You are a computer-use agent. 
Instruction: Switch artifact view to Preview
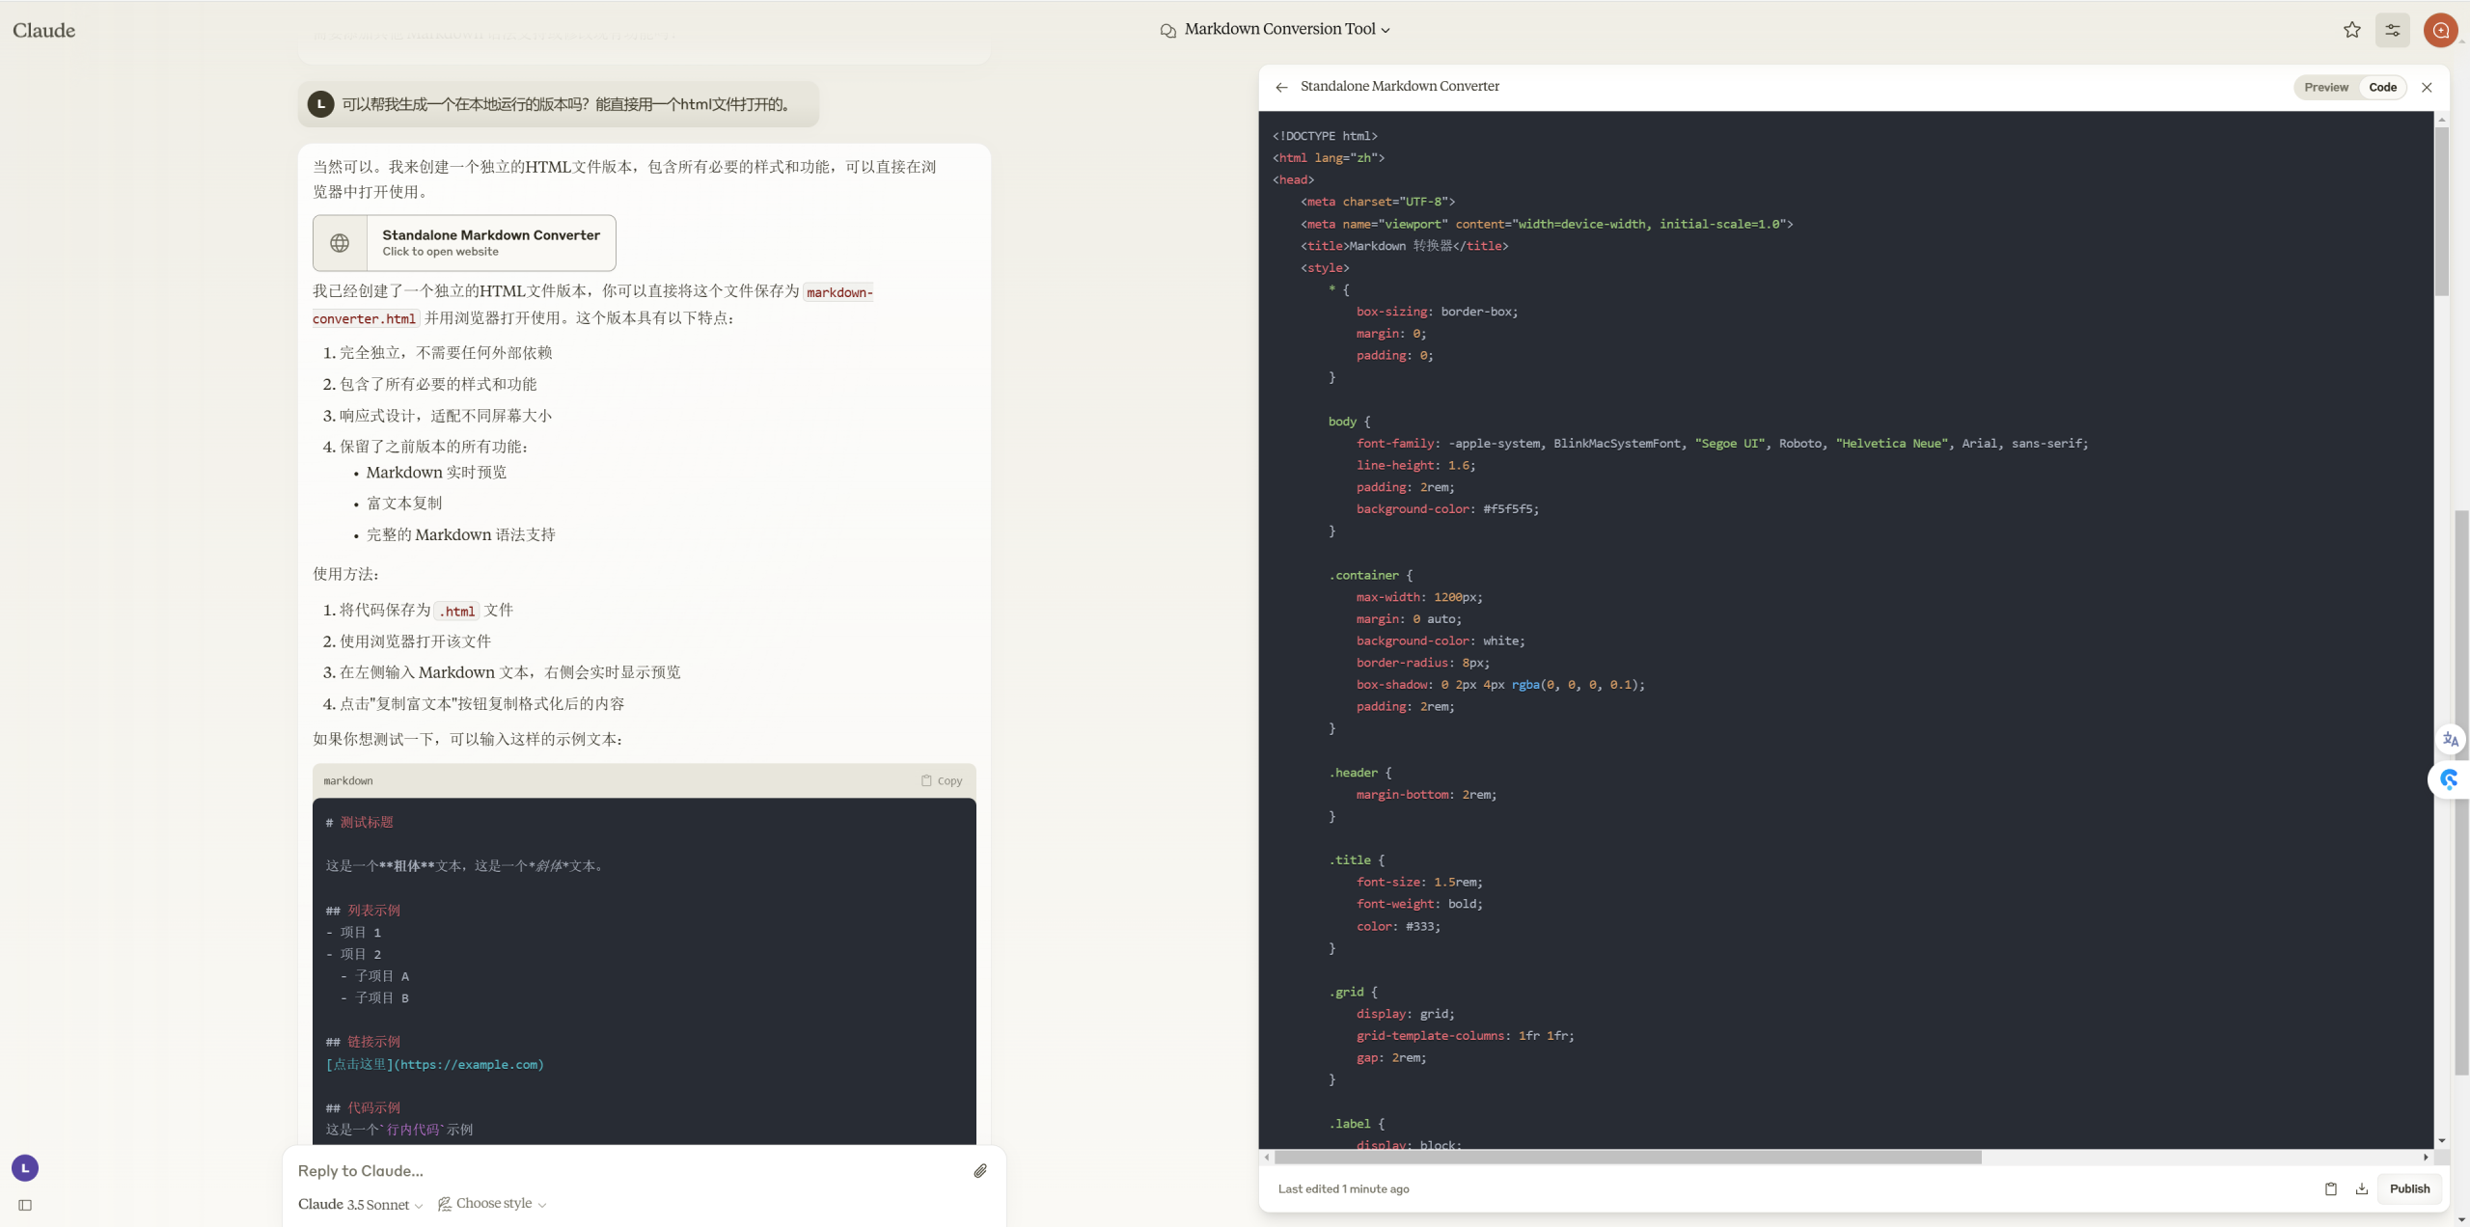(x=2325, y=87)
